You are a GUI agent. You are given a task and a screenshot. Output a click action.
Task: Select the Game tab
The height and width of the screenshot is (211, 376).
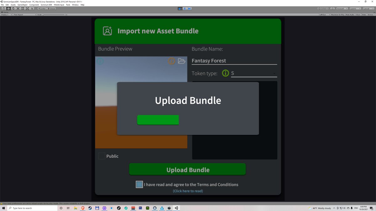(5, 12)
